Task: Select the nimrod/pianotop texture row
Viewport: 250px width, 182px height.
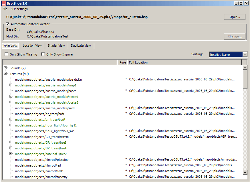Action: (42, 160)
